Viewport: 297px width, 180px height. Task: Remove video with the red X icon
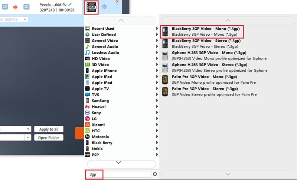(117, 1)
